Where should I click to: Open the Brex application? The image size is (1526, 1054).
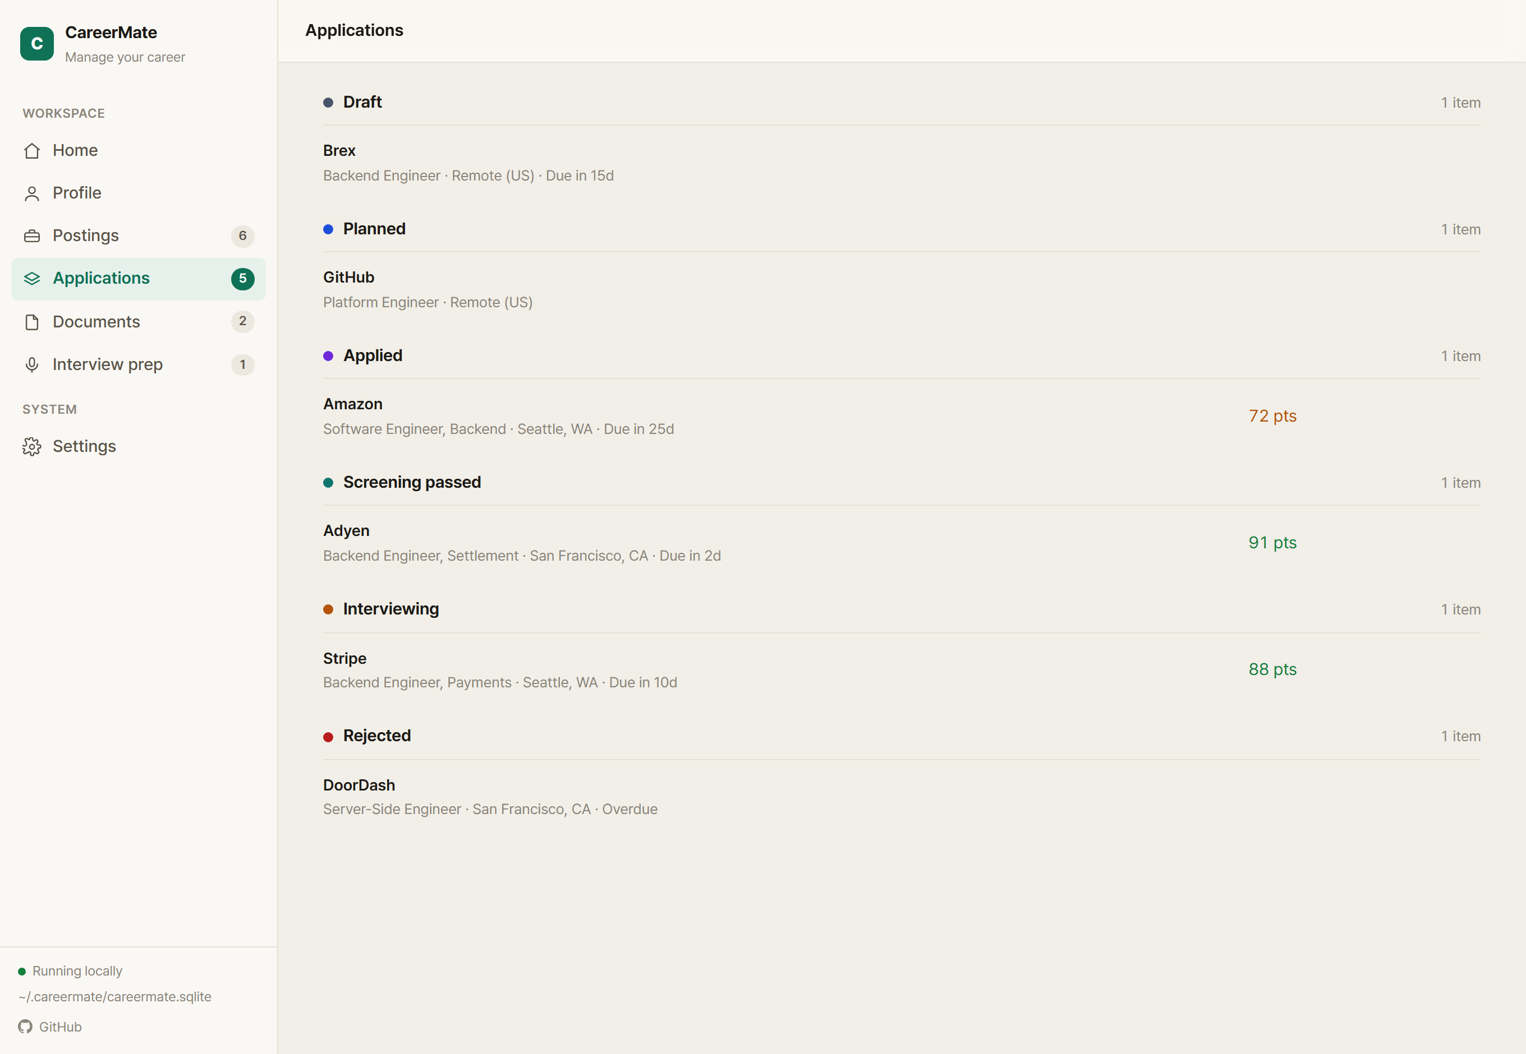point(902,163)
